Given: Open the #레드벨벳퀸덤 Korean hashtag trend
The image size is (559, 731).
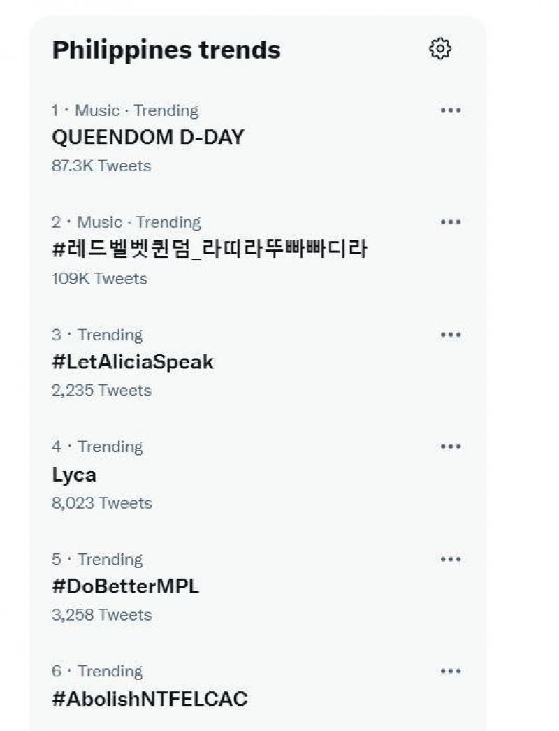Looking at the screenshot, I should (209, 249).
